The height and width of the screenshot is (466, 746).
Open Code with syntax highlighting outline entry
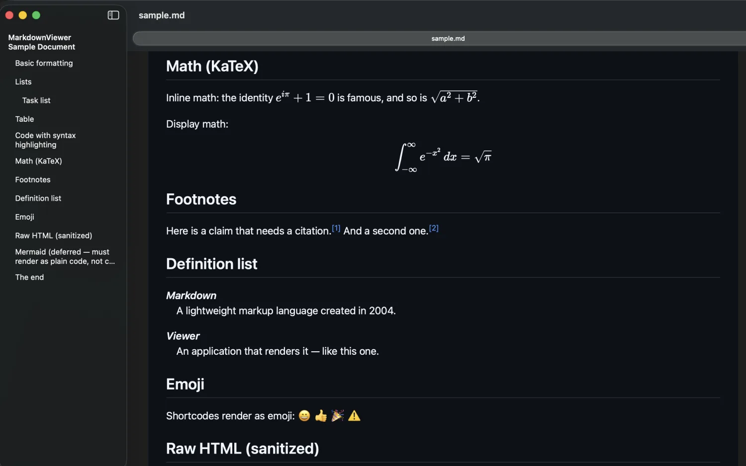coord(45,140)
